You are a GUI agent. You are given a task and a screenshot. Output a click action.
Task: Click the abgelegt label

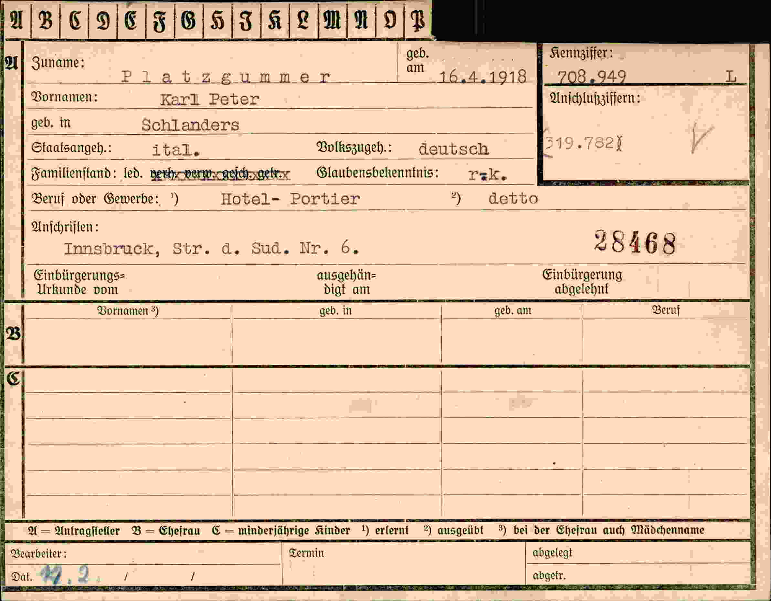click(552, 553)
